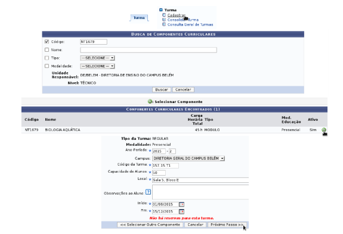Click the Código column header
The image size is (343, 234).
pos(32,120)
